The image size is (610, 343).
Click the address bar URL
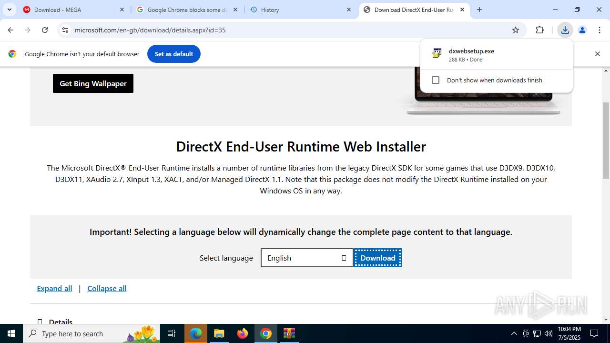click(150, 30)
